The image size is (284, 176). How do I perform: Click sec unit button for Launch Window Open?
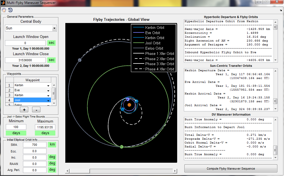point(51,43)
